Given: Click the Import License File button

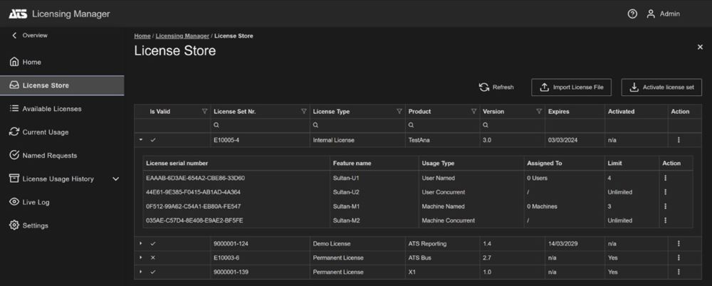Looking at the screenshot, I should tap(571, 88).
